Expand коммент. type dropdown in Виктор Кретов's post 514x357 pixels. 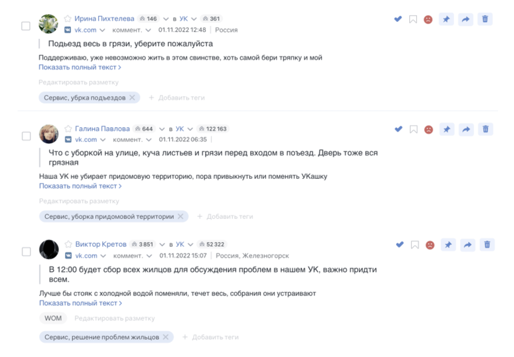[149, 256]
